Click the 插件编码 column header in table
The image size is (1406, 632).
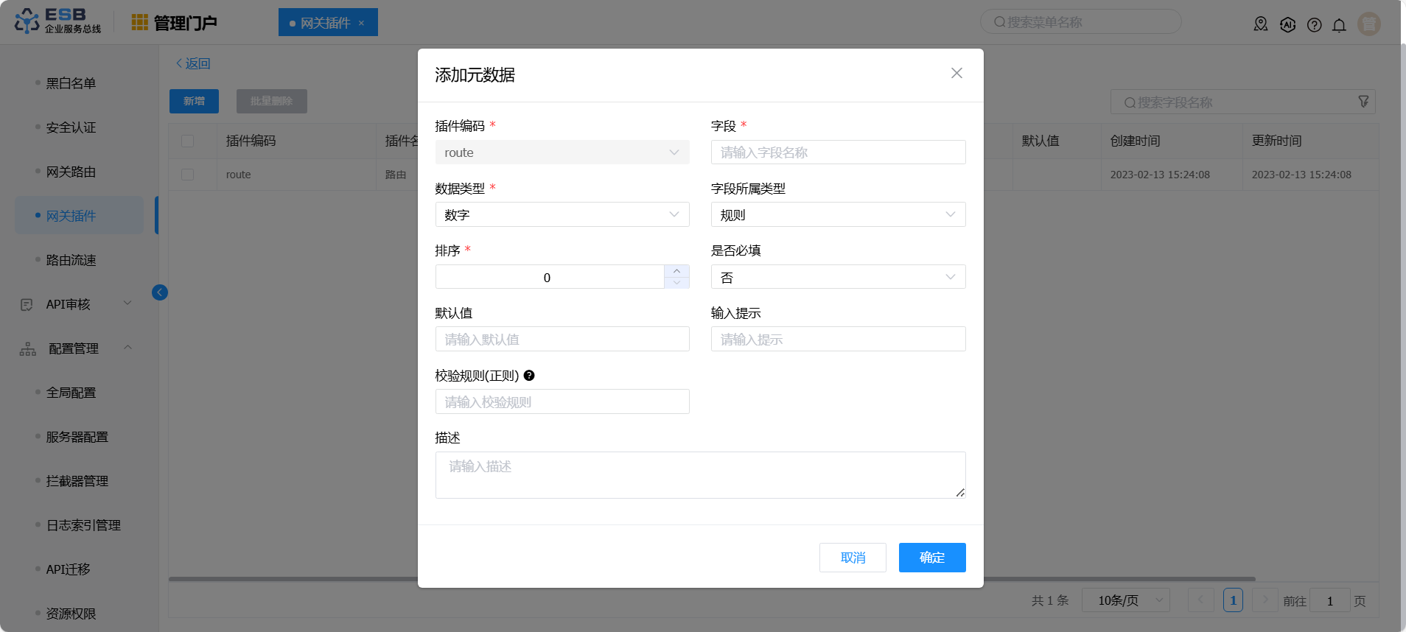click(296, 141)
